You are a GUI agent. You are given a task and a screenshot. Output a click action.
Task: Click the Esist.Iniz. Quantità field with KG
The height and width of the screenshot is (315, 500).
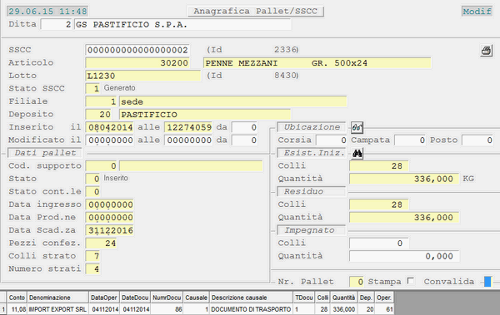click(404, 179)
